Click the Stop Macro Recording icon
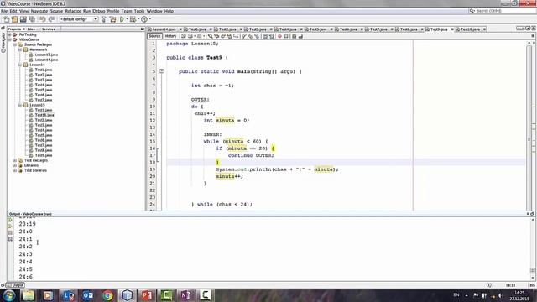Viewport: 537px width, 302px height. (x=286, y=36)
